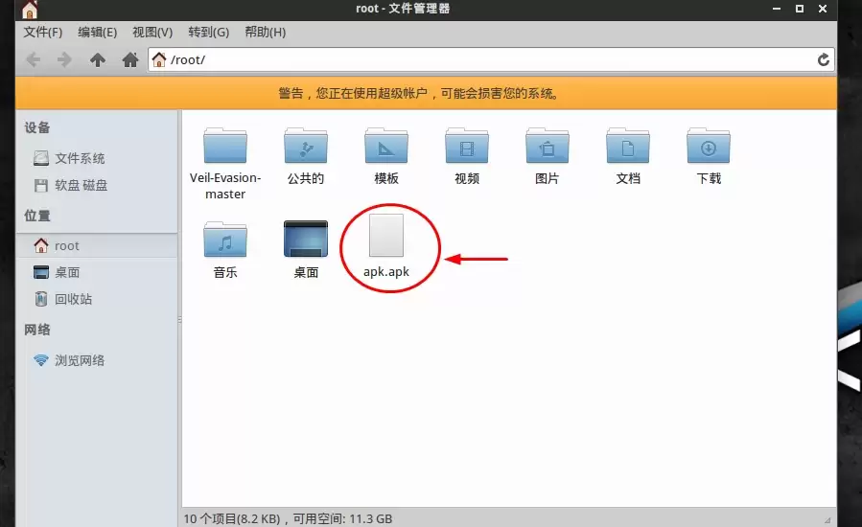Click the Veil-Evasion-master name label
This screenshot has width=862, height=527.
click(224, 186)
